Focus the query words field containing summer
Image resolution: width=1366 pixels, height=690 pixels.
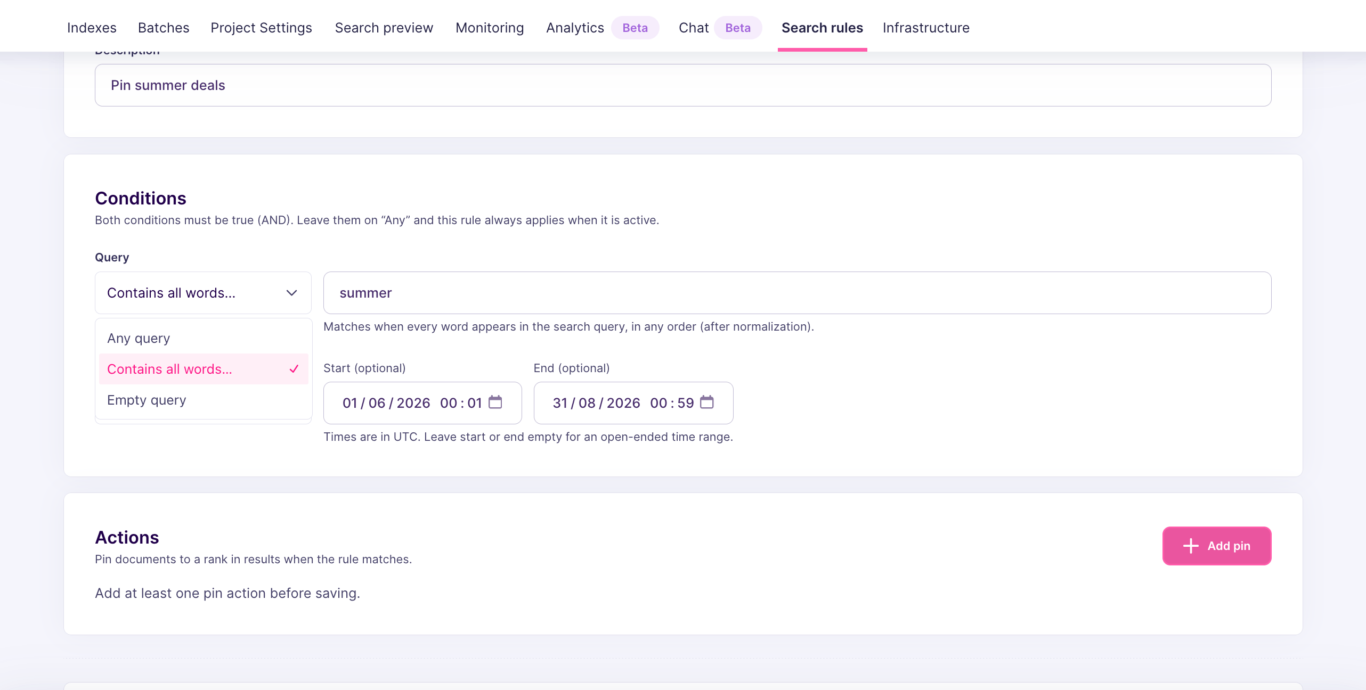click(x=797, y=293)
